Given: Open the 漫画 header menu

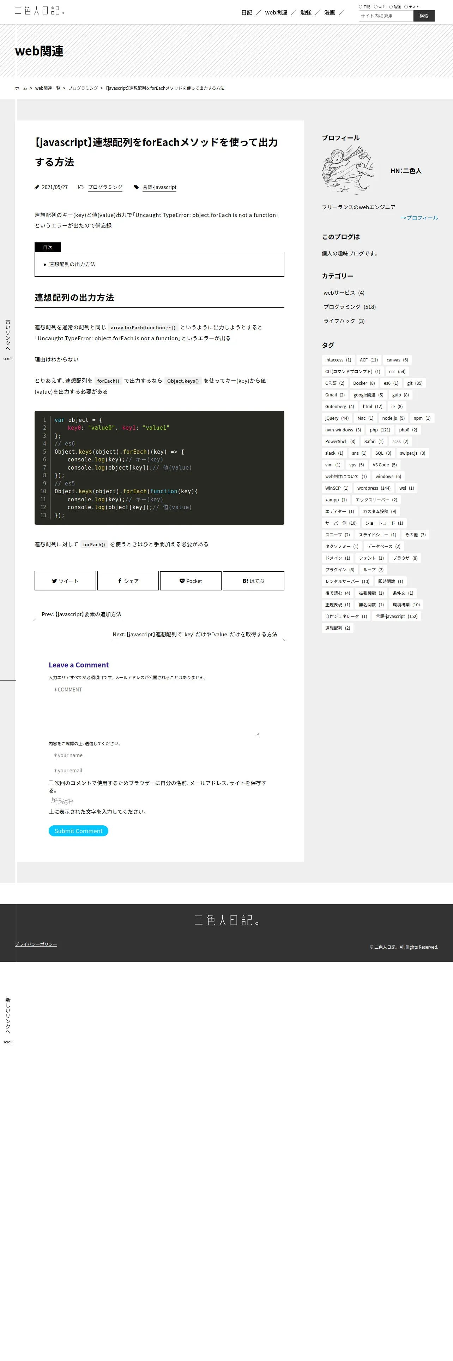Looking at the screenshot, I should pyautogui.click(x=330, y=12).
